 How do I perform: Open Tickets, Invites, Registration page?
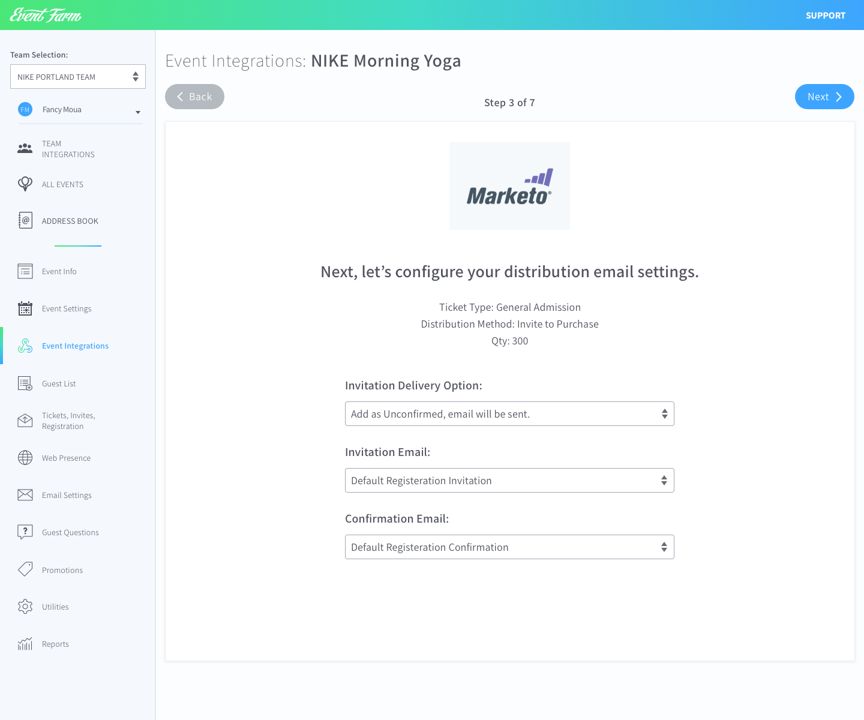click(68, 421)
